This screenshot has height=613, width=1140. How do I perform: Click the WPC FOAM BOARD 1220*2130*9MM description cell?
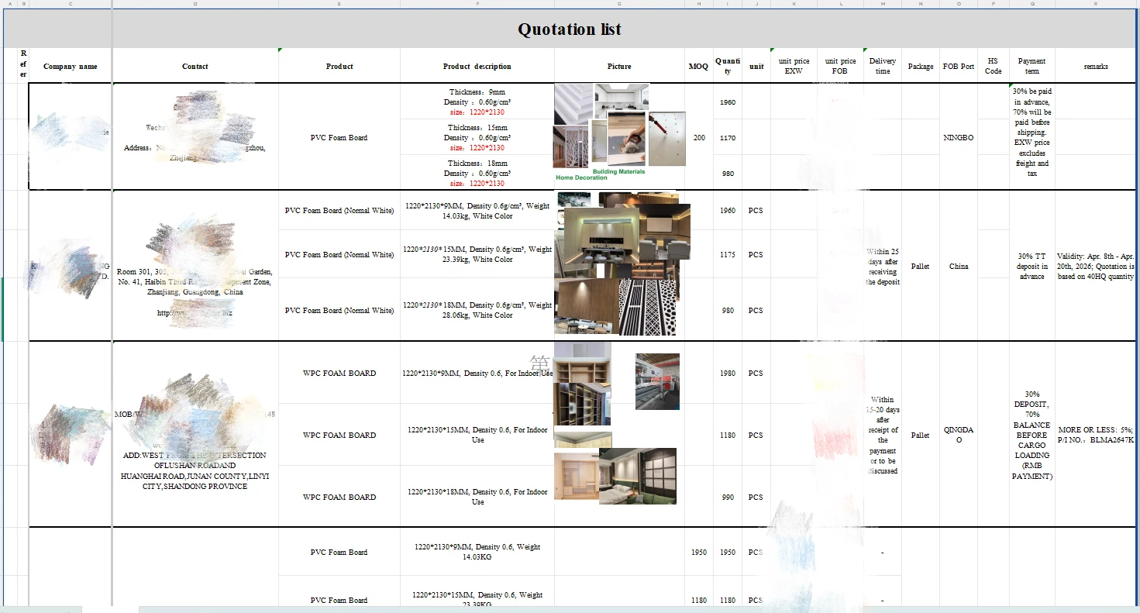click(x=477, y=374)
